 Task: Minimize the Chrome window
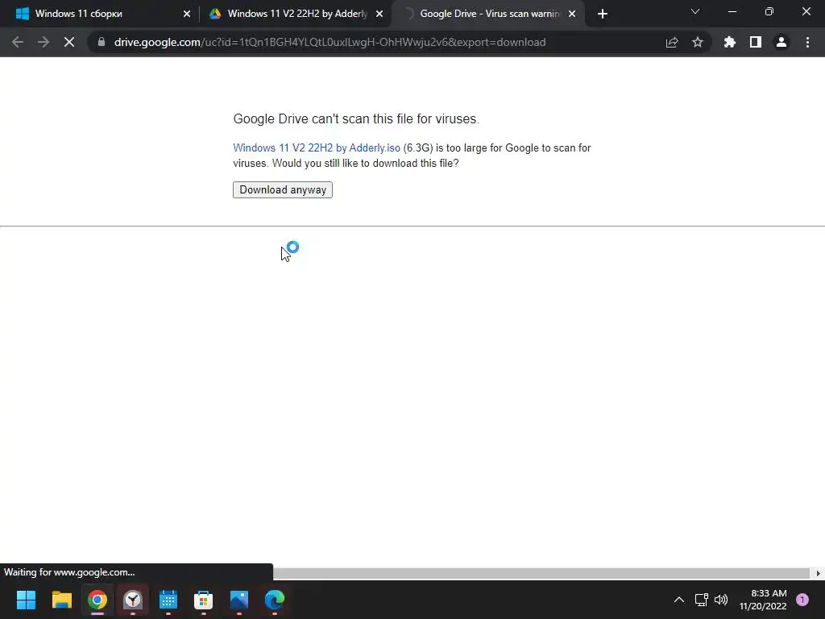click(732, 11)
